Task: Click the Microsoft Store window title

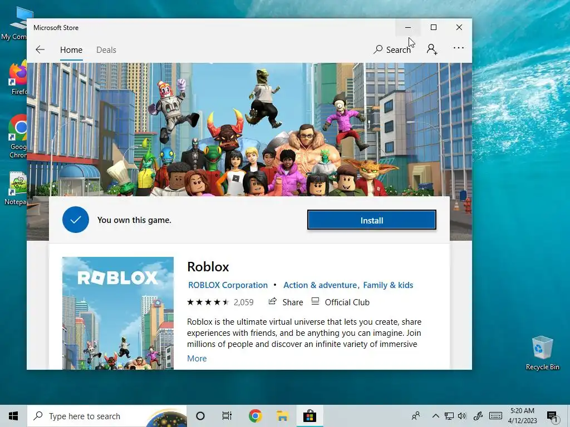Action: point(56,28)
